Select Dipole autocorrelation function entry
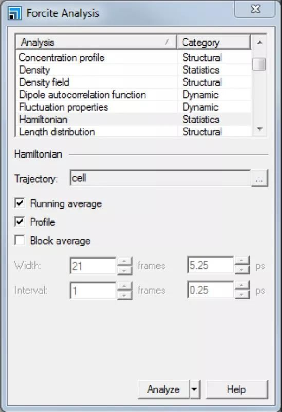 click(x=83, y=95)
